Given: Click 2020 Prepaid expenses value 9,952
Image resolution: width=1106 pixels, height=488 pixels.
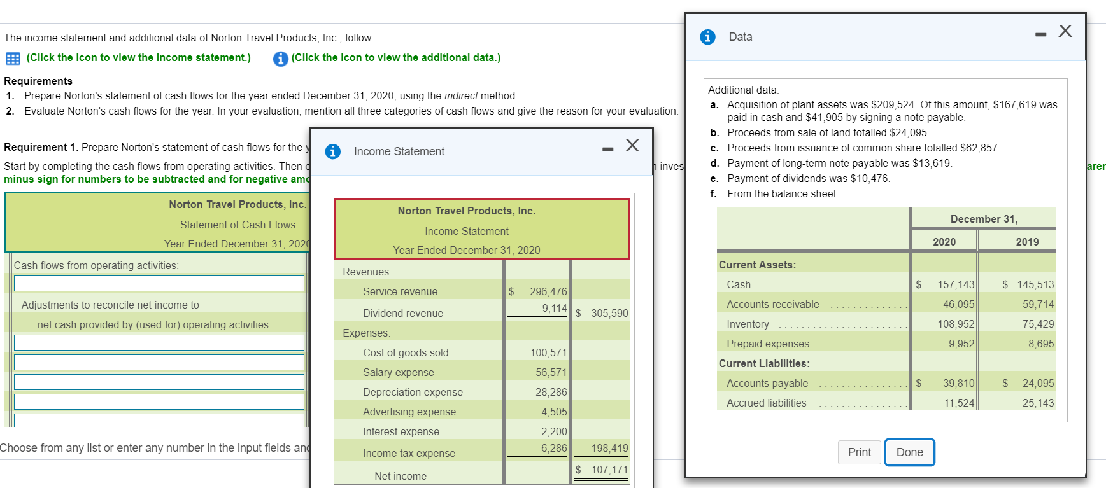Looking at the screenshot, I should (x=961, y=344).
